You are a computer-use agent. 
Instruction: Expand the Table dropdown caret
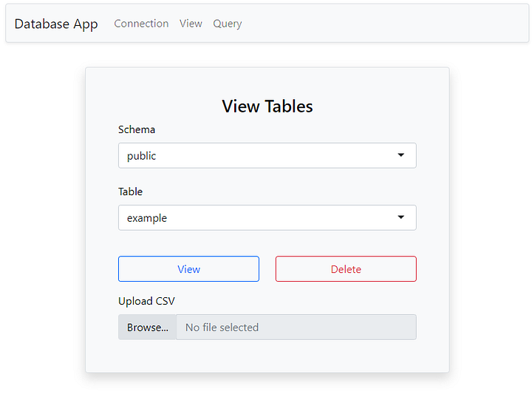click(x=400, y=217)
